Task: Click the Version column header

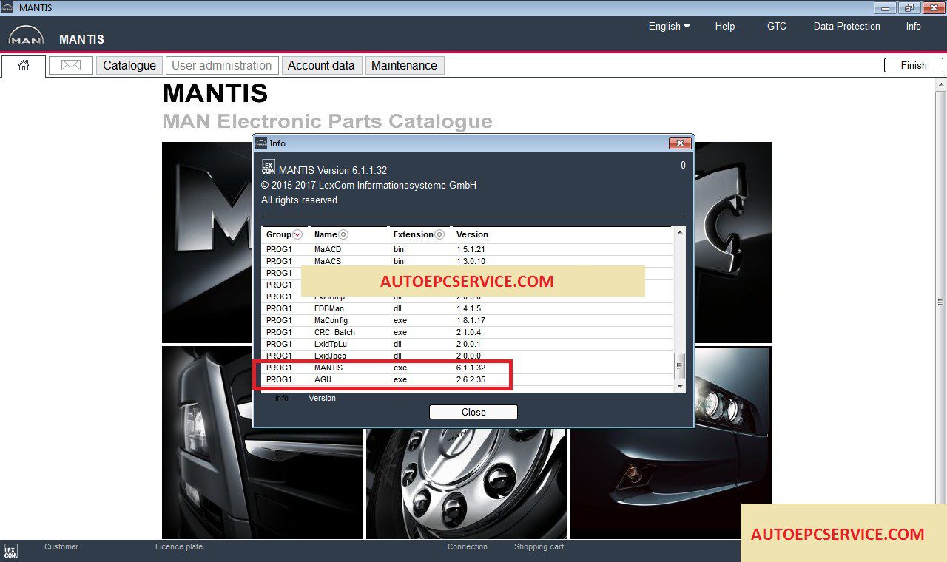Action: (x=472, y=234)
